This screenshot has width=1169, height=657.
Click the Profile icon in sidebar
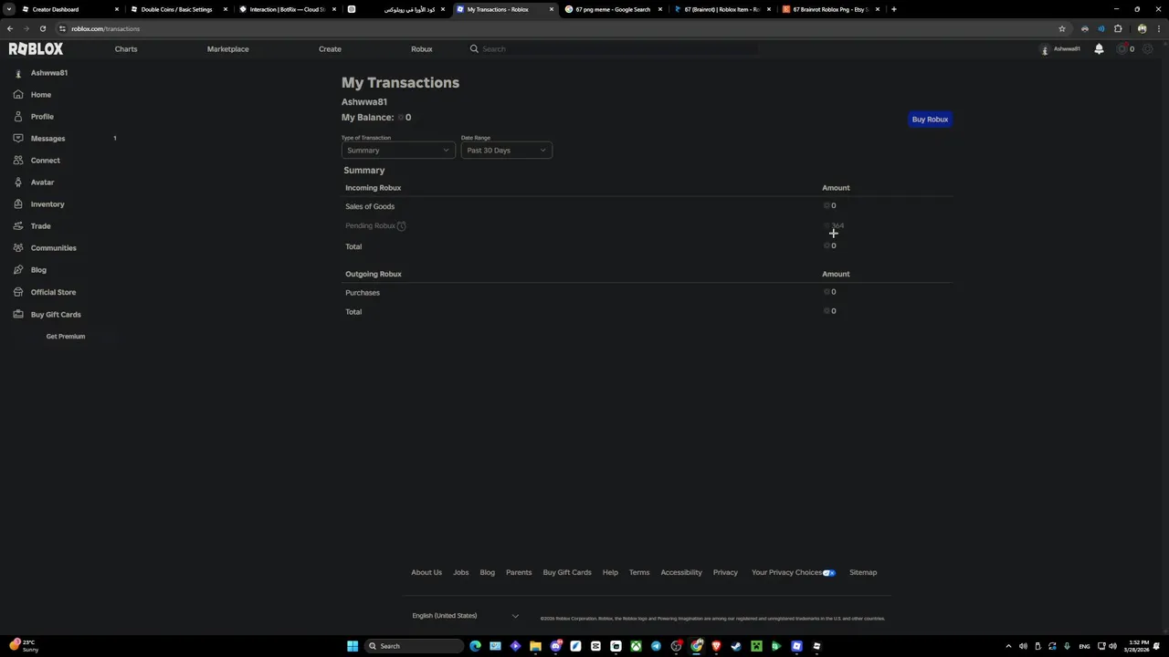tap(18, 116)
